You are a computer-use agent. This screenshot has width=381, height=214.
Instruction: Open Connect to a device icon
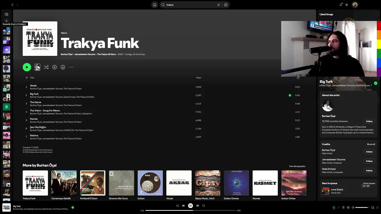[x=348, y=207]
